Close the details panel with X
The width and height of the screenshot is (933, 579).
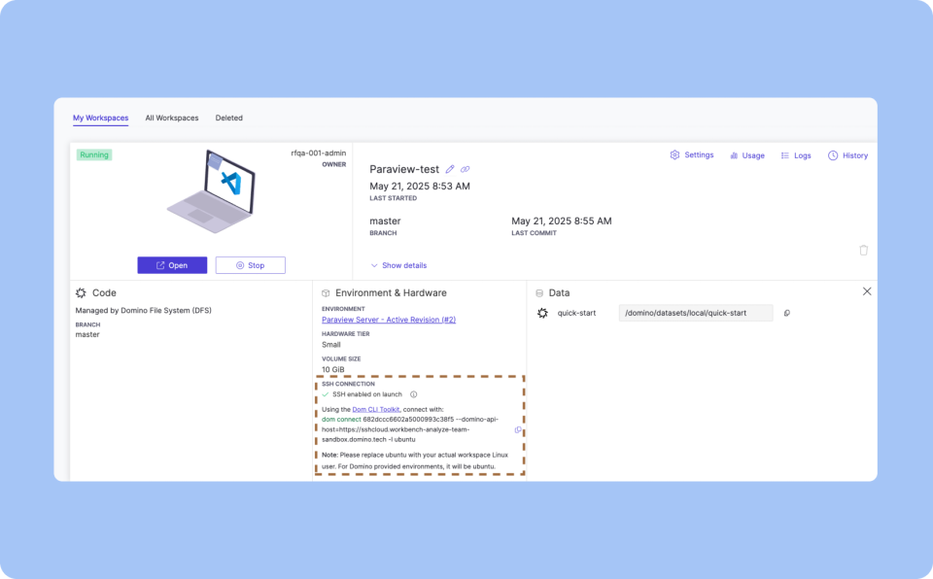(867, 291)
